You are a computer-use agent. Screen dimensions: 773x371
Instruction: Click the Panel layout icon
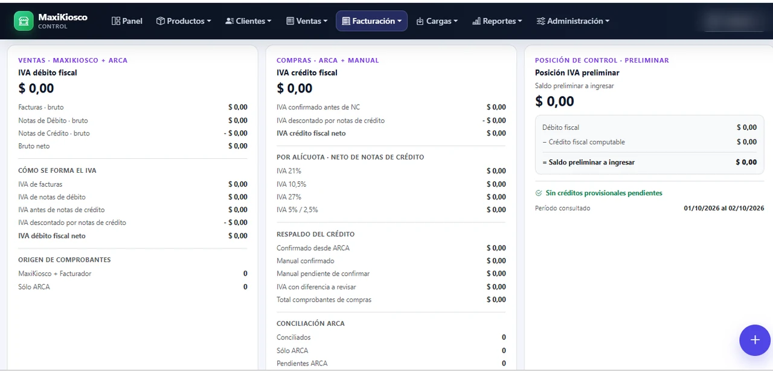[x=116, y=21]
